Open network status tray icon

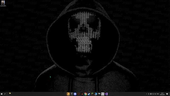pos(153,94)
